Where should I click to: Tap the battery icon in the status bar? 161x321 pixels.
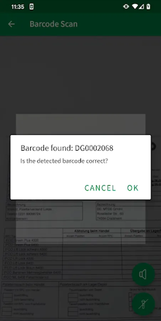(x=149, y=6)
